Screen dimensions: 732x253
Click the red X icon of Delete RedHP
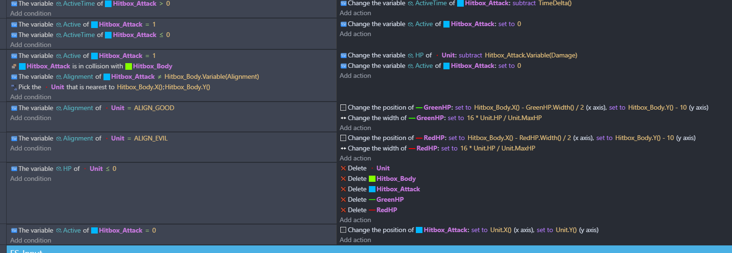pos(344,210)
